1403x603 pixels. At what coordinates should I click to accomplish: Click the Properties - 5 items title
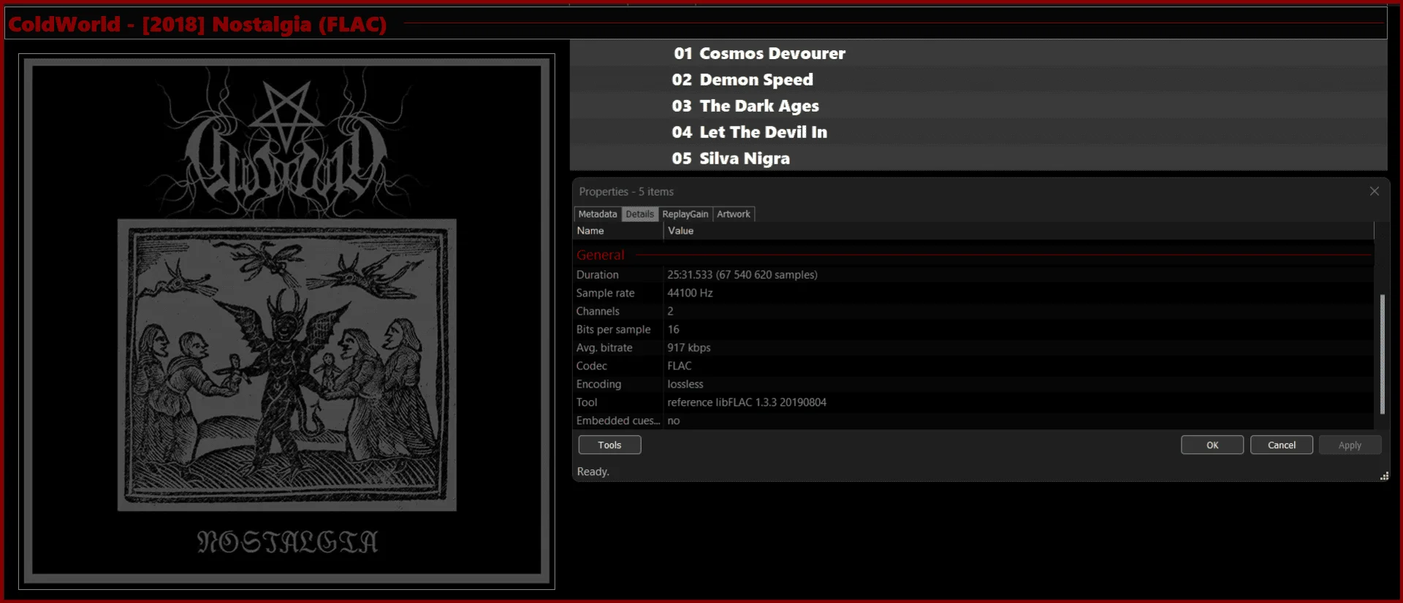626,191
